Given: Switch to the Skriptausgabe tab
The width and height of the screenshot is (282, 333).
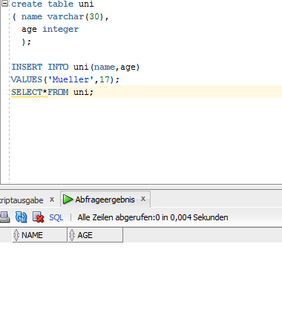Looking at the screenshot, I should point(22,200).
